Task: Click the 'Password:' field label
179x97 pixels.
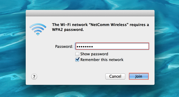Action: [64, 46]
